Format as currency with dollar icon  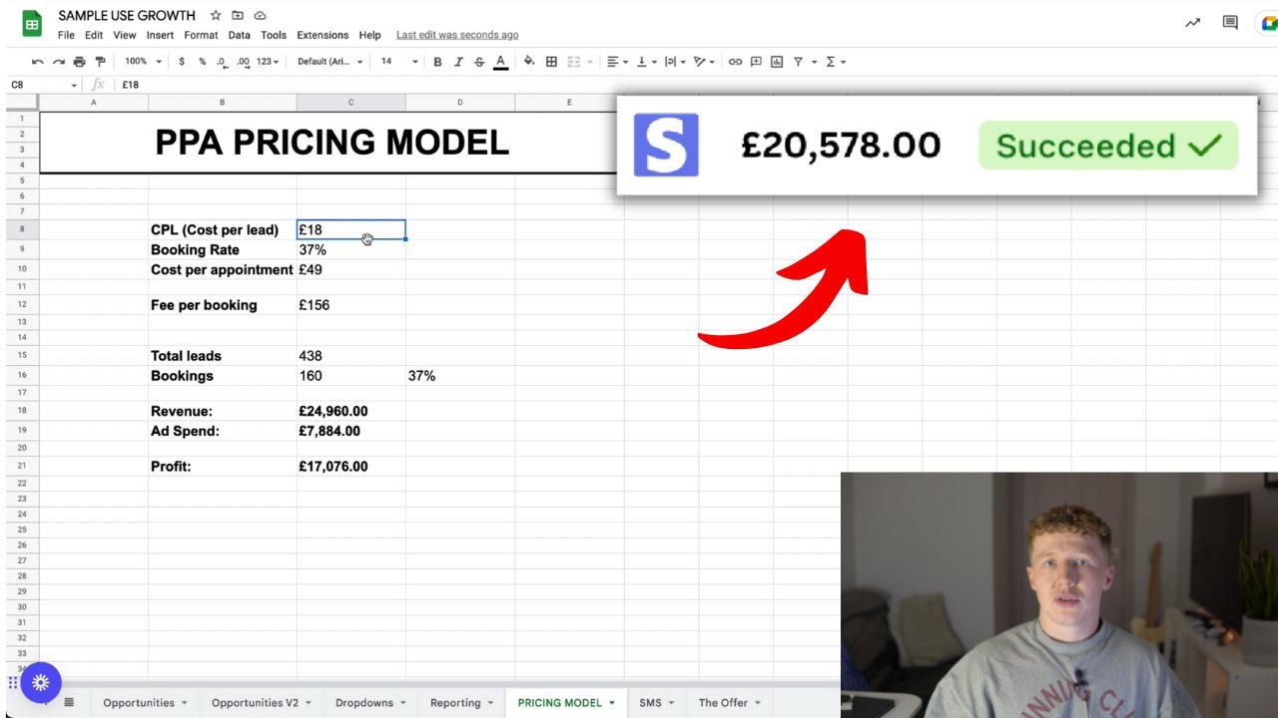point(181,62)
